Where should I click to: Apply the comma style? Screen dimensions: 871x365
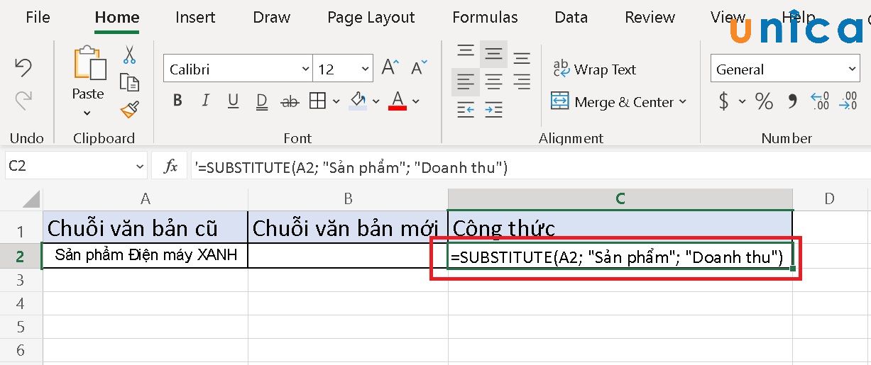793,101
